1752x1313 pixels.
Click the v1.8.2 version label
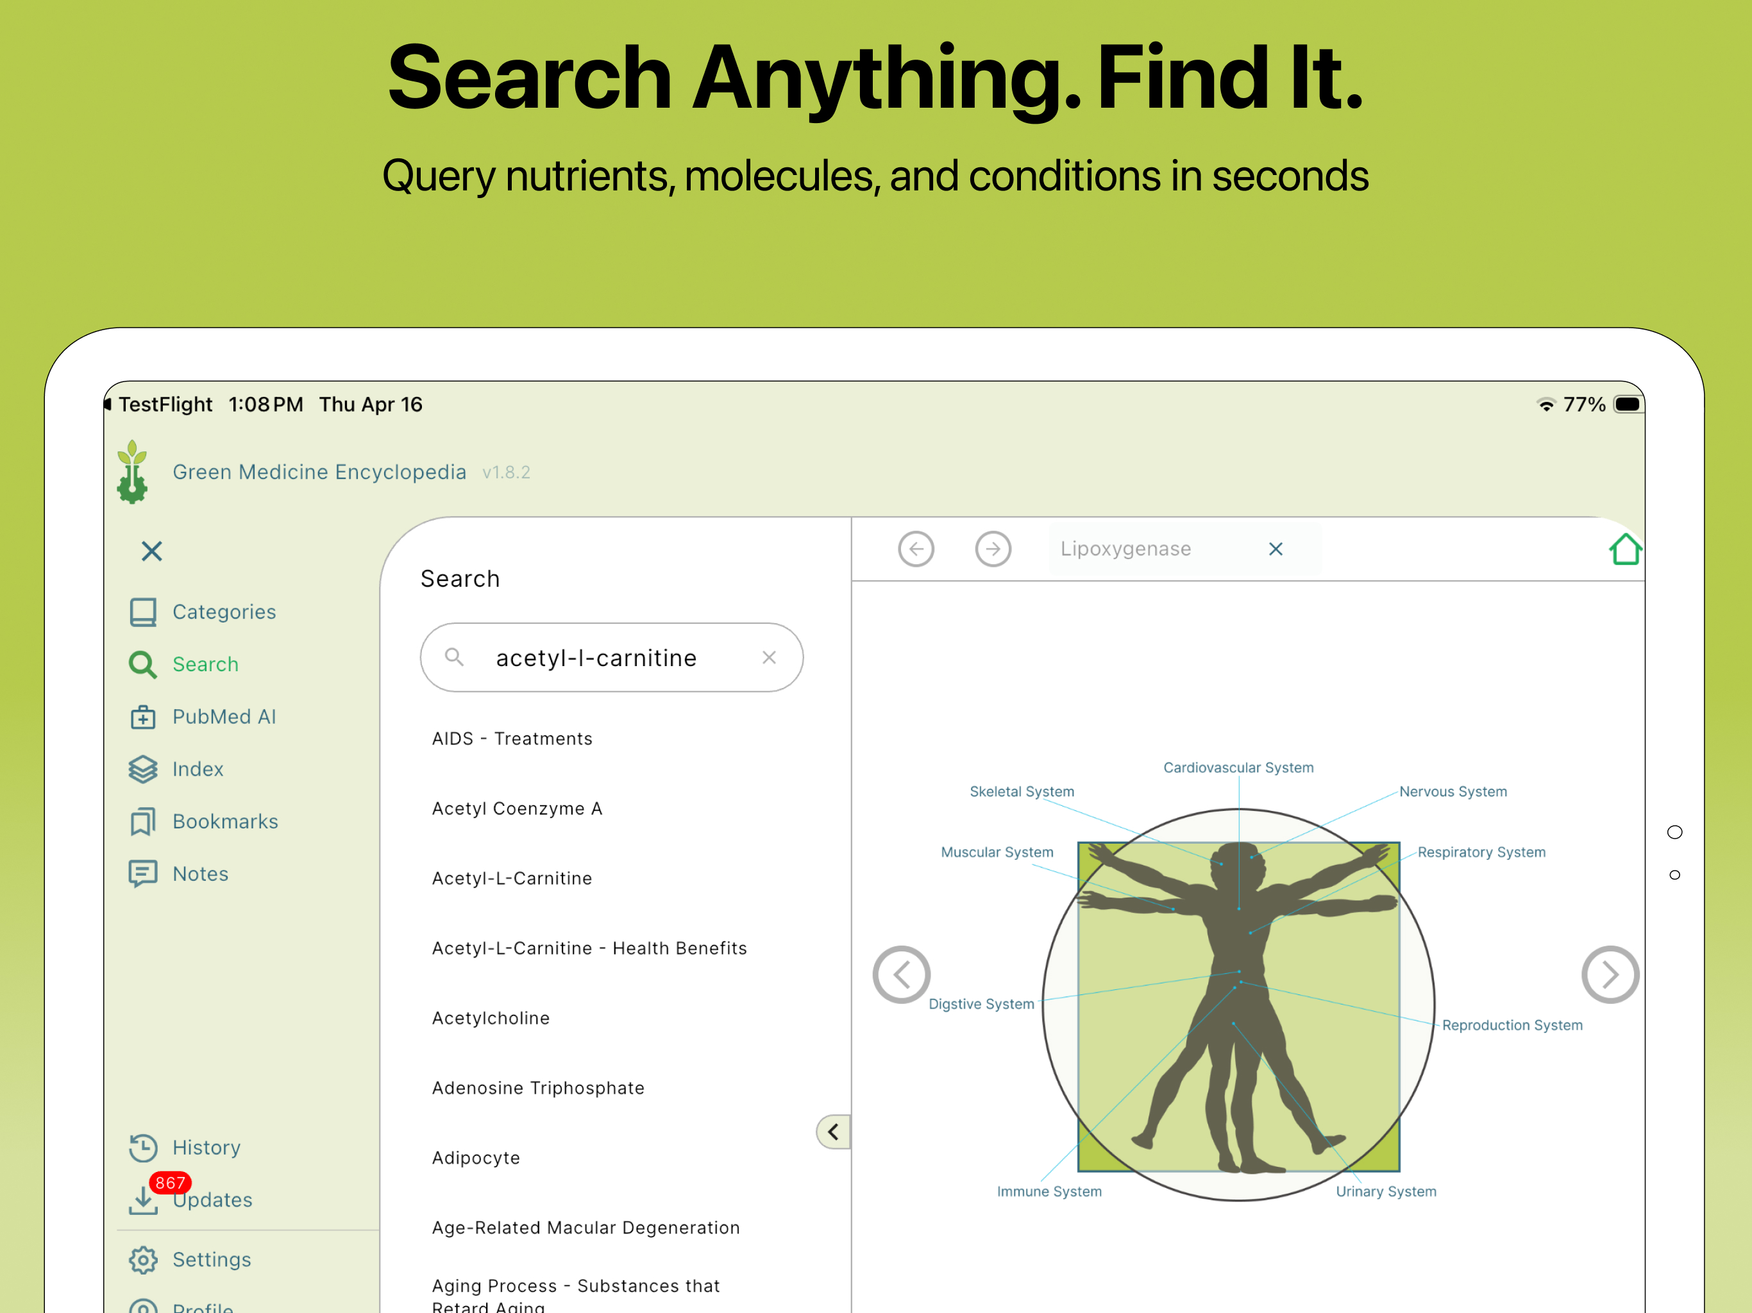pyautogui.click(x=506, y=472)
